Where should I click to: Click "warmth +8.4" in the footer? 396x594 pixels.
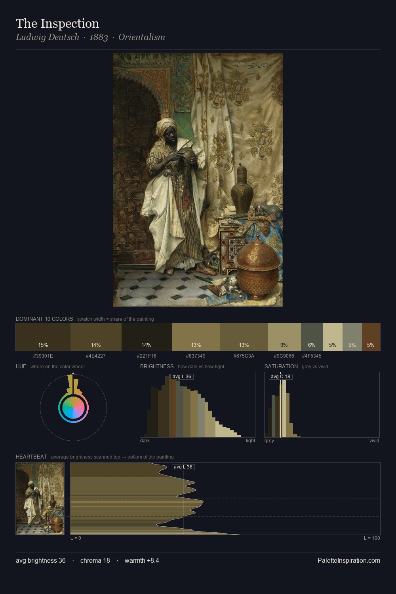(x=142, y=560)
